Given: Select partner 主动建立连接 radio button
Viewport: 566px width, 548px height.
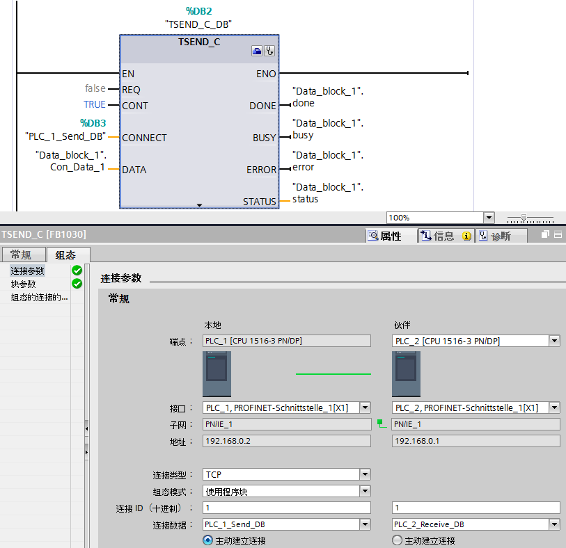Looking at the screenshot, I should (398, 540).
